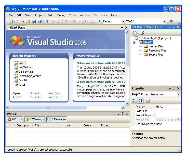Open first 3-tier Architecture article link
The height and width of the screenshot is (157, 186).
(101, 63)
